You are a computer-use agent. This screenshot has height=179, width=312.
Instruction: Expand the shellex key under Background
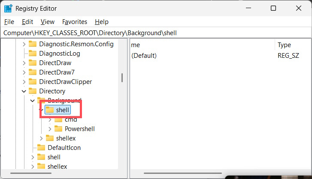pyautogui.click(x=41, y=138)
